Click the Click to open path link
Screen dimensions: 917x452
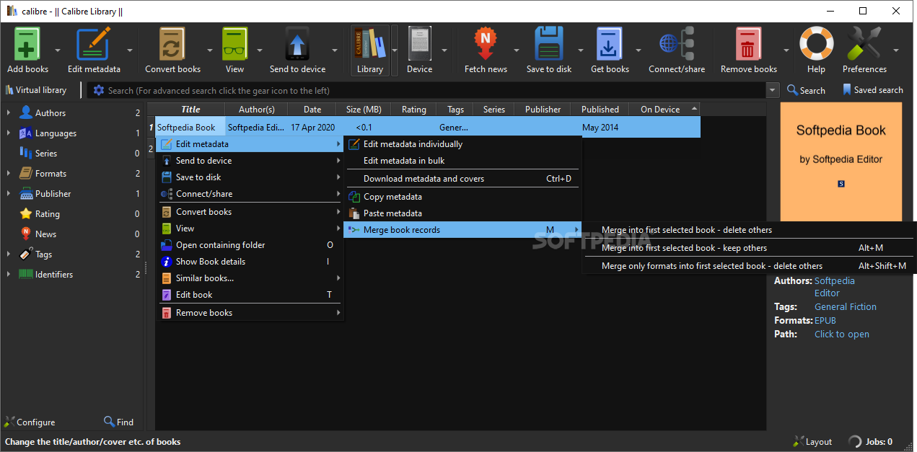[x=842, y=334]
